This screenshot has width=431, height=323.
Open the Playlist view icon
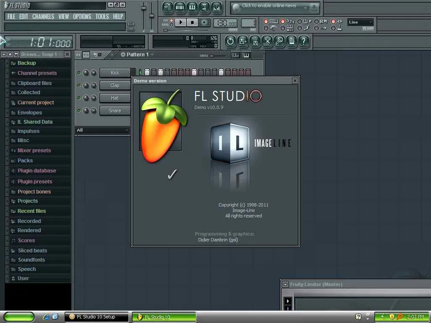tap(168, 8)
